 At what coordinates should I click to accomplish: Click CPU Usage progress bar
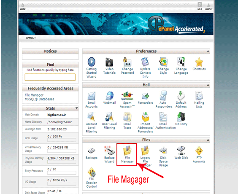pos(62,140)
